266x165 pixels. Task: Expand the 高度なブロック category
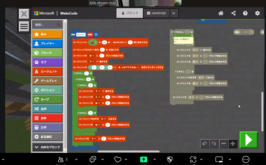point(47,147)
